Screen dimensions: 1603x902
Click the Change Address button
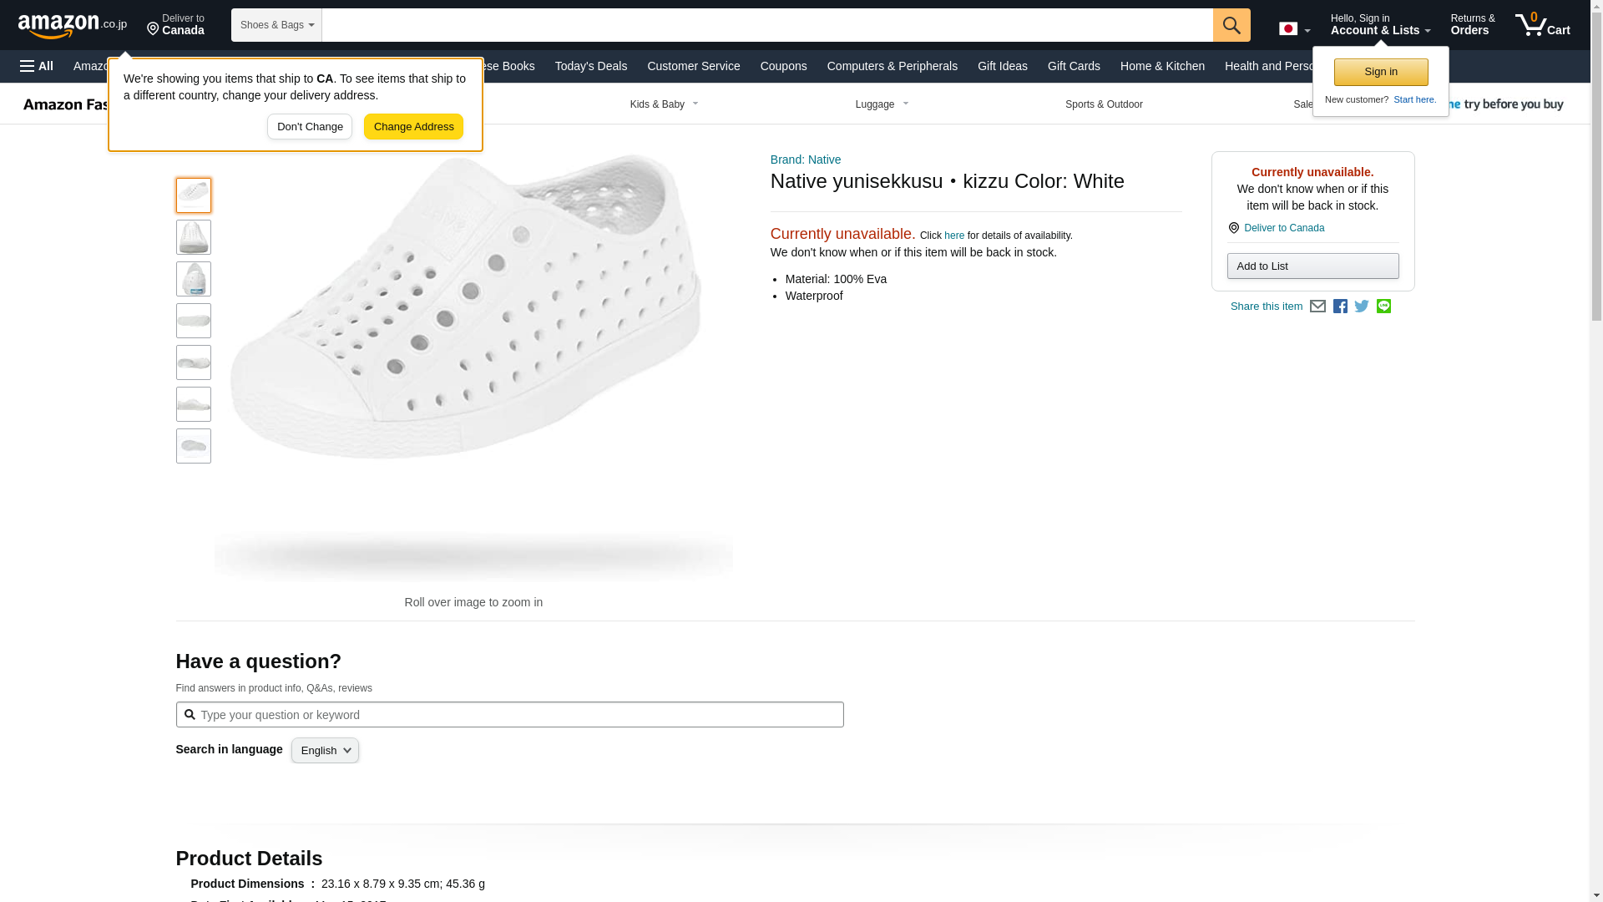413,127
